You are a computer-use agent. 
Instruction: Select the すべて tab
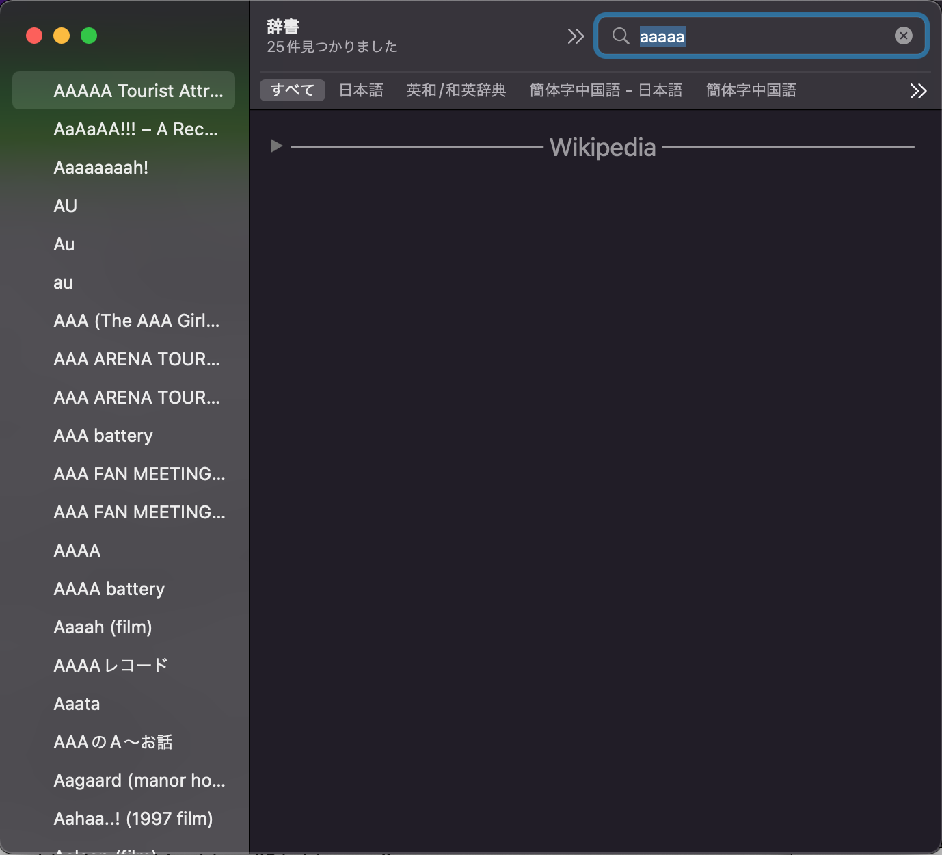point(292,90)
